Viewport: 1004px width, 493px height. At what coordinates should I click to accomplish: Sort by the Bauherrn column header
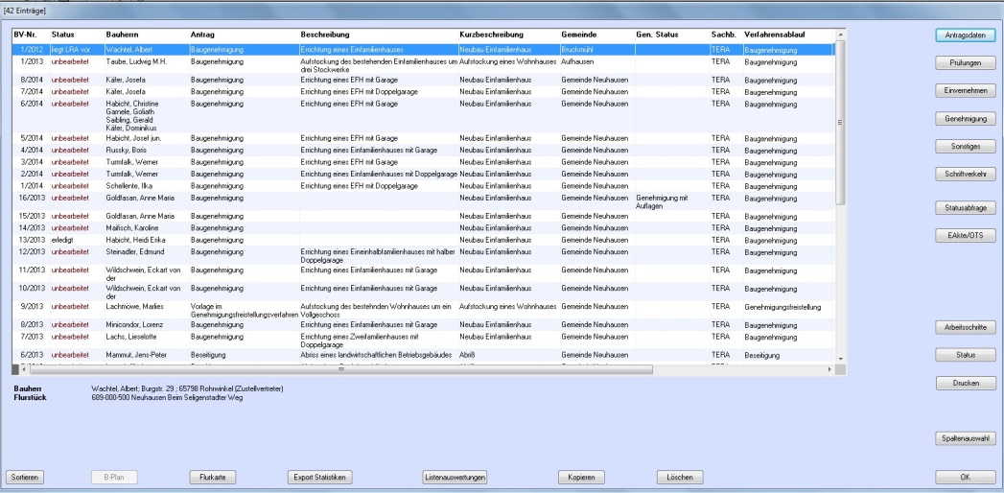point(123,35)
